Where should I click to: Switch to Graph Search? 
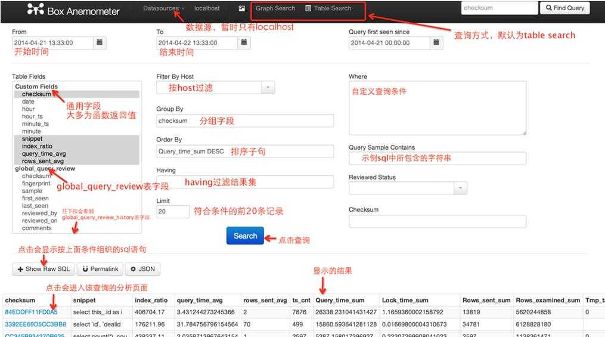pos(275,8)
